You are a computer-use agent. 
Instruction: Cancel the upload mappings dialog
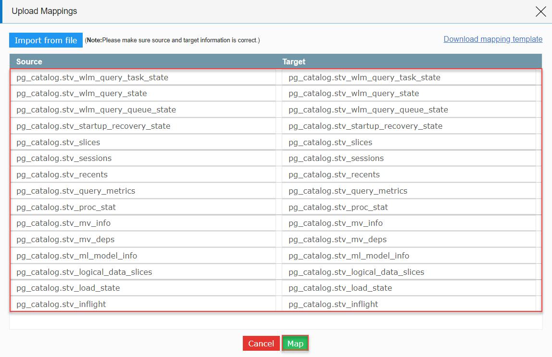click(x=261, y=344)
